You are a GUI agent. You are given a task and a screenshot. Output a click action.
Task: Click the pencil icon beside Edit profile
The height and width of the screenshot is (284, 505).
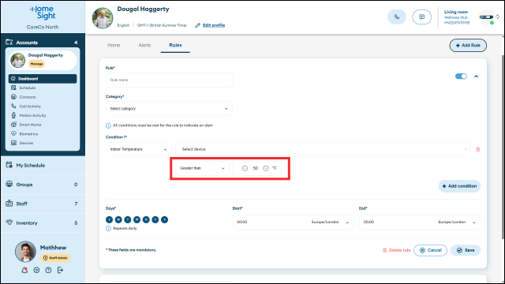pyautogui.click(x=197, y=25)
